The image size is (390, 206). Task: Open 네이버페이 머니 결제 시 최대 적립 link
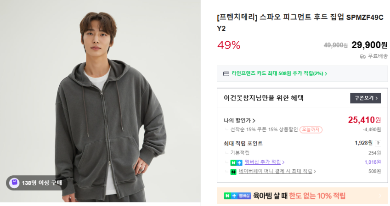275,172
